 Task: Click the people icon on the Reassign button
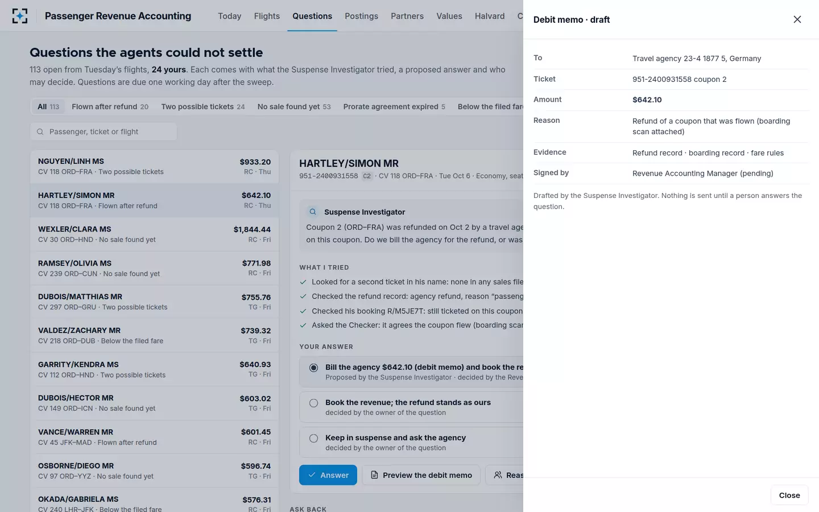498,475
